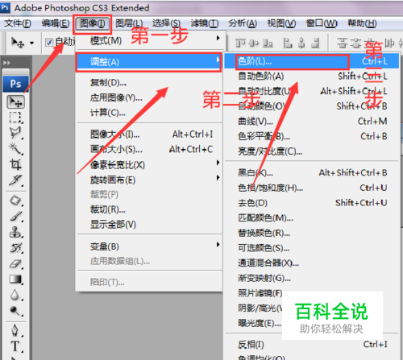Select the Blur tool
403x360 pixels.
pyautogui.click(x=15, y=295)
